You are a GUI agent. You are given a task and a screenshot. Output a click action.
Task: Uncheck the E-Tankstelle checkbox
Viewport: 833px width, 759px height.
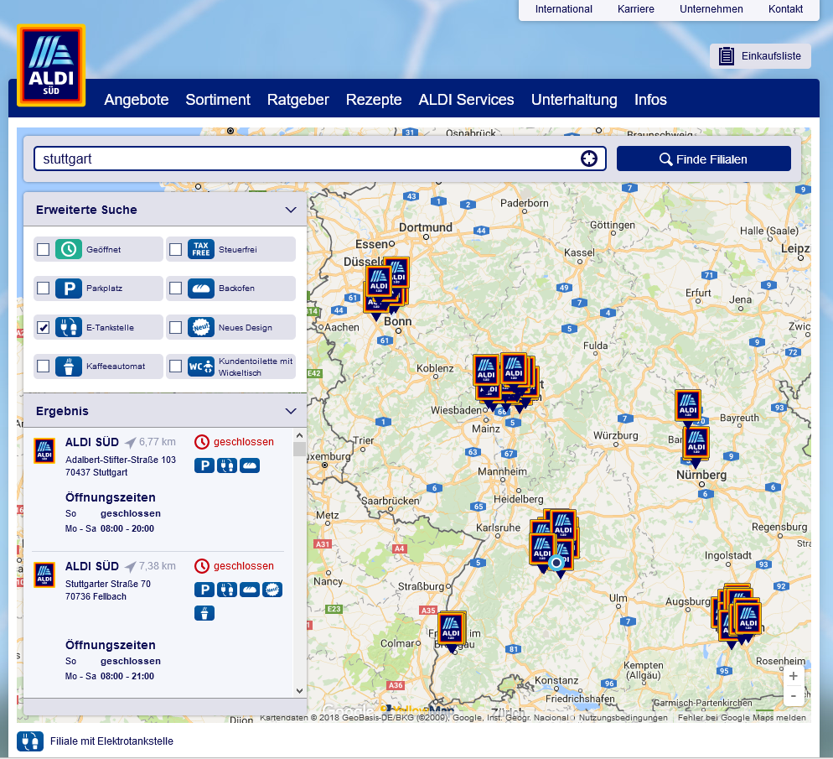coord(43,327)
